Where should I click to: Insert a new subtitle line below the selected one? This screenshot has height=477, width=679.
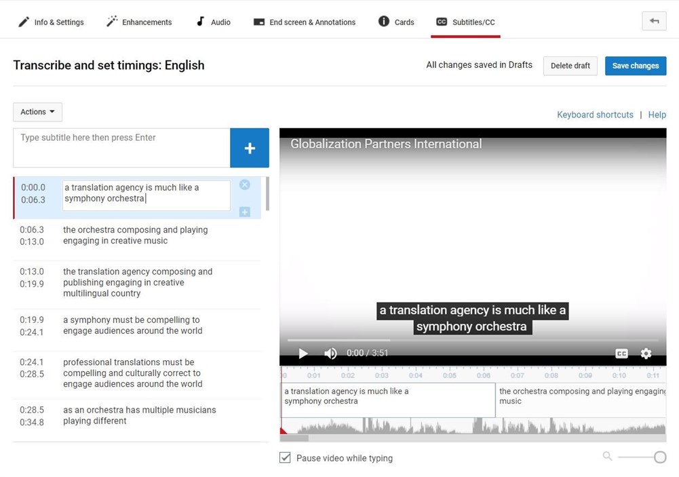pos(245,212)
